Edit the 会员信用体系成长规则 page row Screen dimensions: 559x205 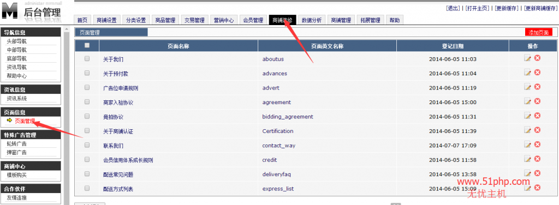tap(528, 159)
